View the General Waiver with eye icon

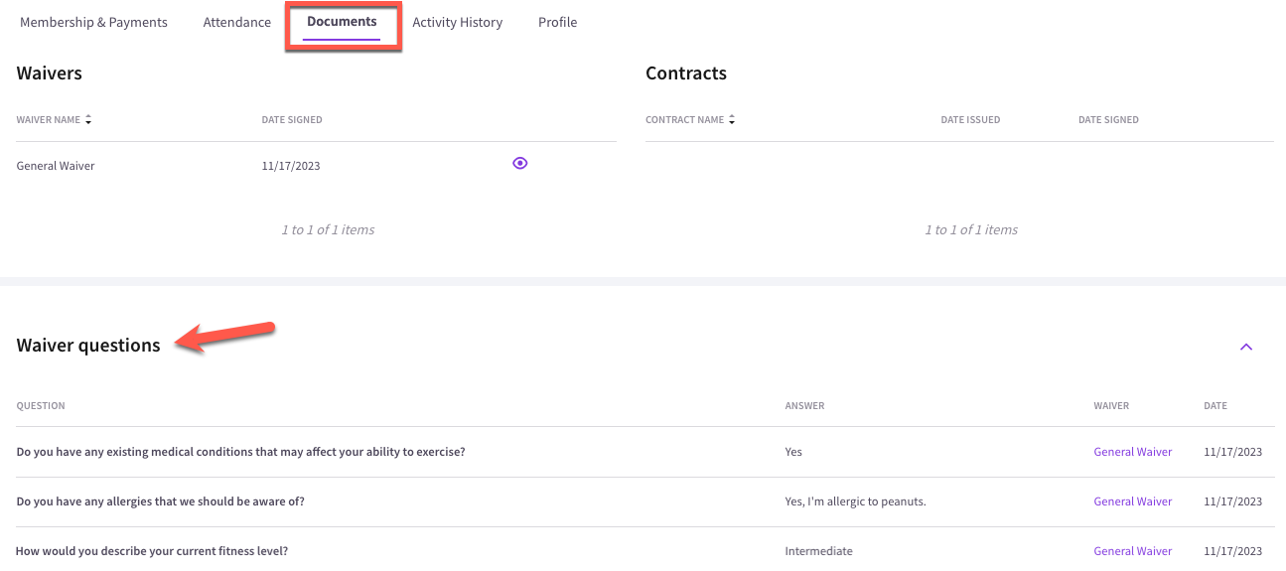point(519,164)
